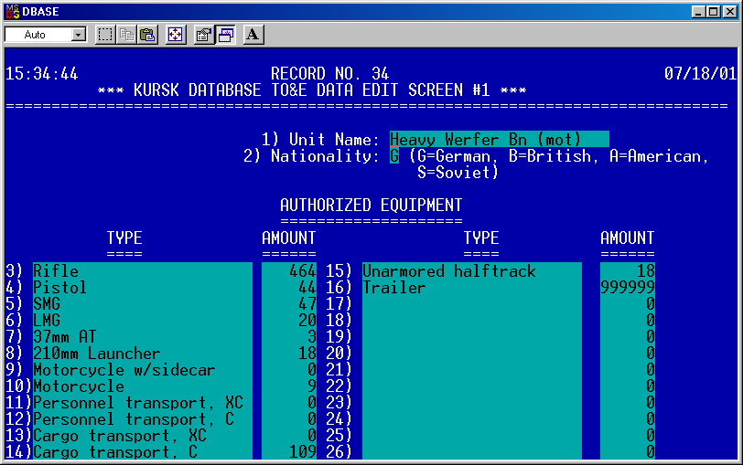The height and width of the screenshot is (465, 743).
Task: Select the Unarmored halftrack type field
Action: click(471, 271)
